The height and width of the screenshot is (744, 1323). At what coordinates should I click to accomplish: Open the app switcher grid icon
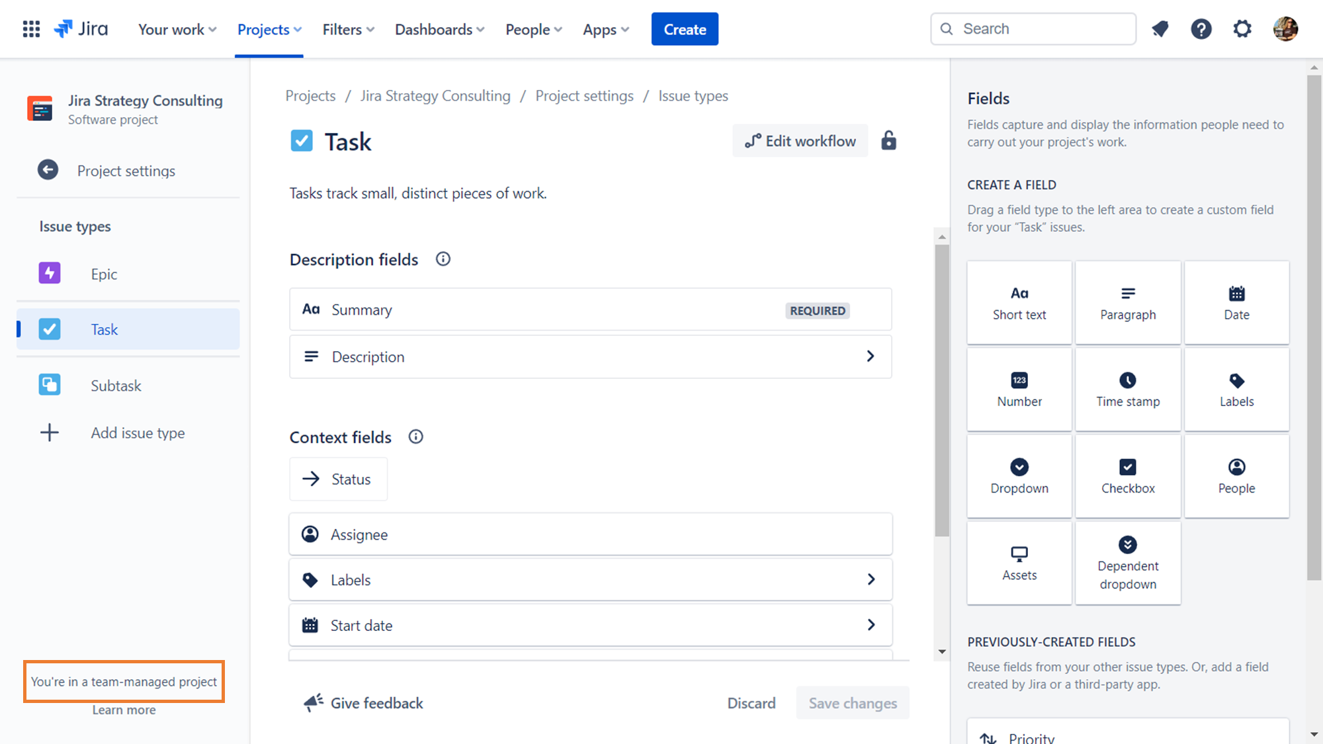pyautogui.click(x=31, y=29)
